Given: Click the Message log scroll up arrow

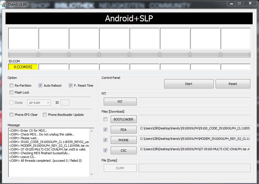Looking at the screenshot, I should point(92,131).
